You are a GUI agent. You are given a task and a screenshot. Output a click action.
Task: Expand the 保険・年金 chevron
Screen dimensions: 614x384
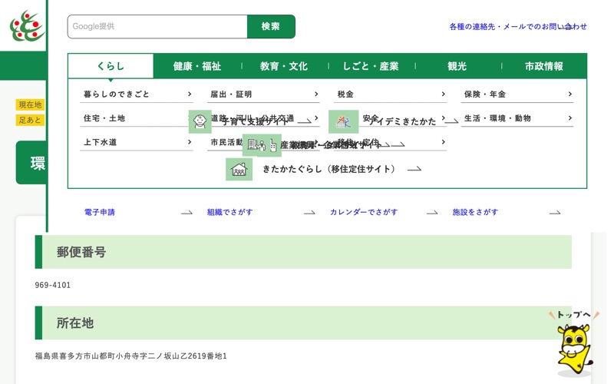(x=570, y=94)
